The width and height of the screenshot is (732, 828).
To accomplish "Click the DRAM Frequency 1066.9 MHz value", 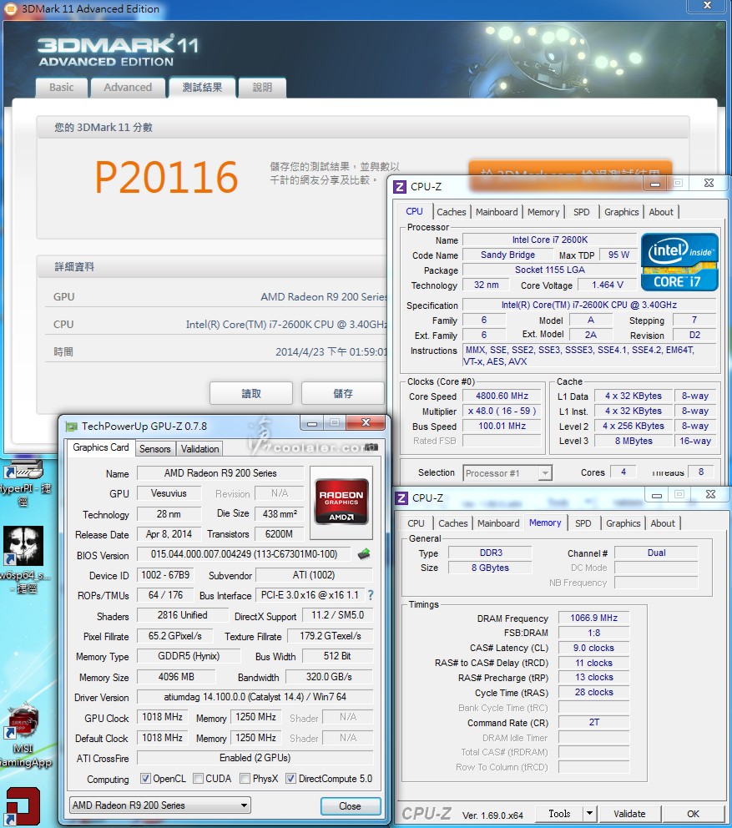I will coord(593,618).
